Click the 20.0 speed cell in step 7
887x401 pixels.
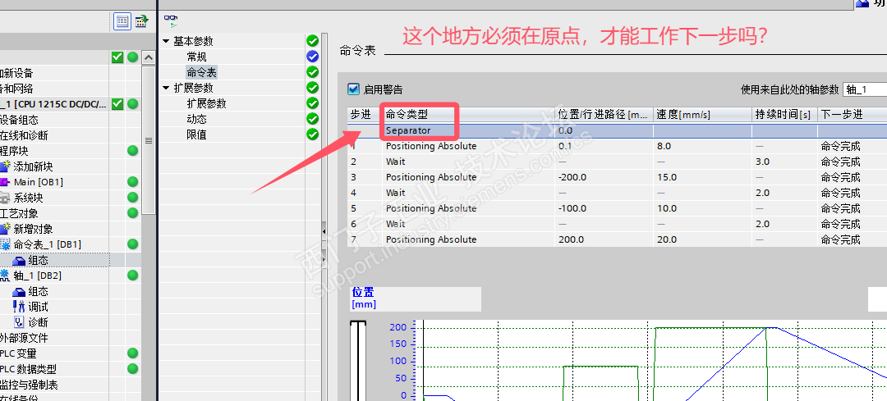702,239
